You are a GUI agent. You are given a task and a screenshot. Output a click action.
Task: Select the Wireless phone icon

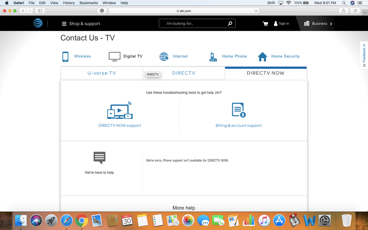pos(65,57)
